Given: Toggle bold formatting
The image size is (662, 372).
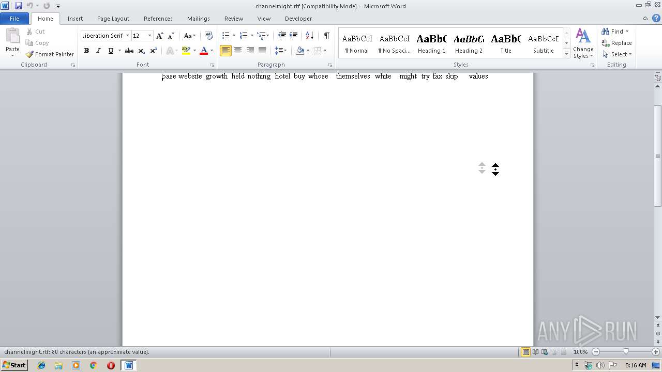Looking at the screenshot, I should point(86,51).
